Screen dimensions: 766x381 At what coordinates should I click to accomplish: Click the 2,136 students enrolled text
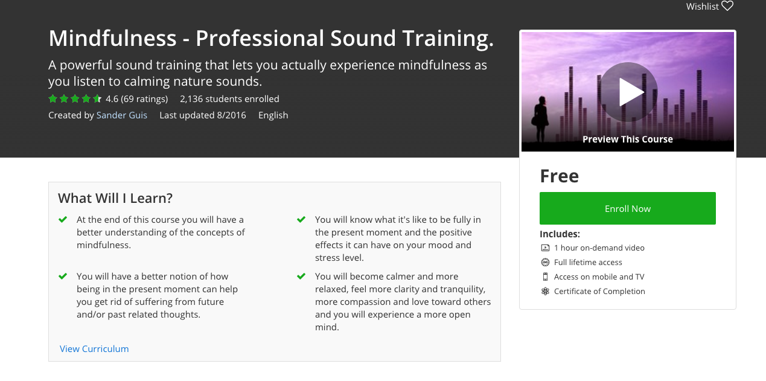[229, 99]
